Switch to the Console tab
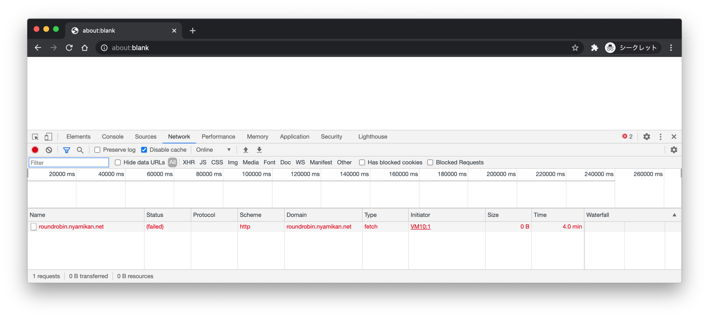The image size is (709, 319). (112, 136)
